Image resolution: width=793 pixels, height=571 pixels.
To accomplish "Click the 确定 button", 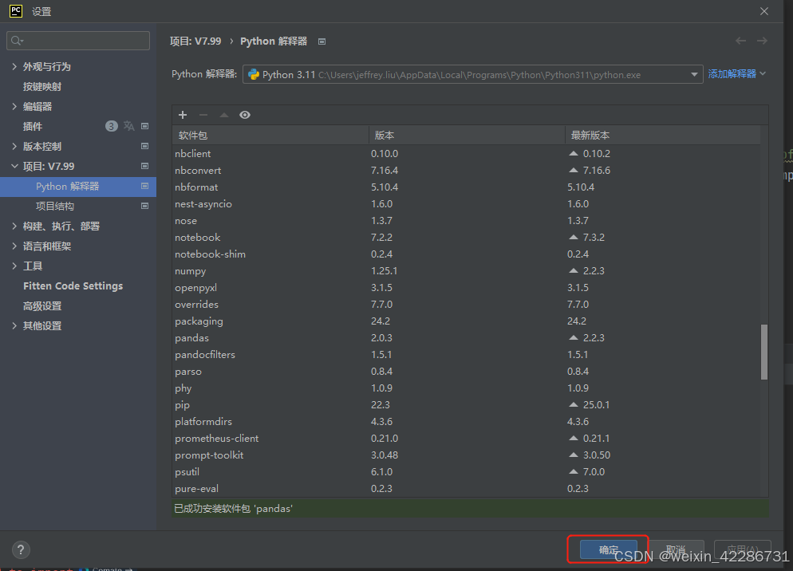I will pos(609,549).
